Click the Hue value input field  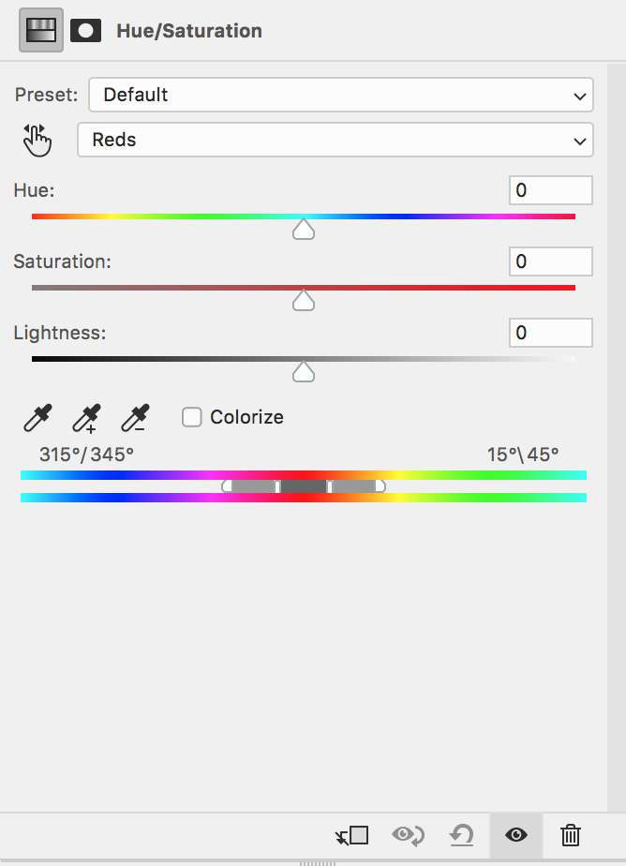[550, 190]
